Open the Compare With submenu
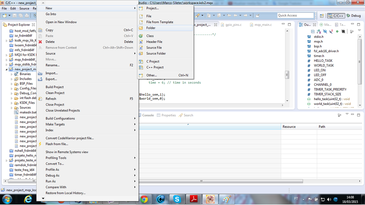This screenshot has width=365, height=205. tap(87, 187)
